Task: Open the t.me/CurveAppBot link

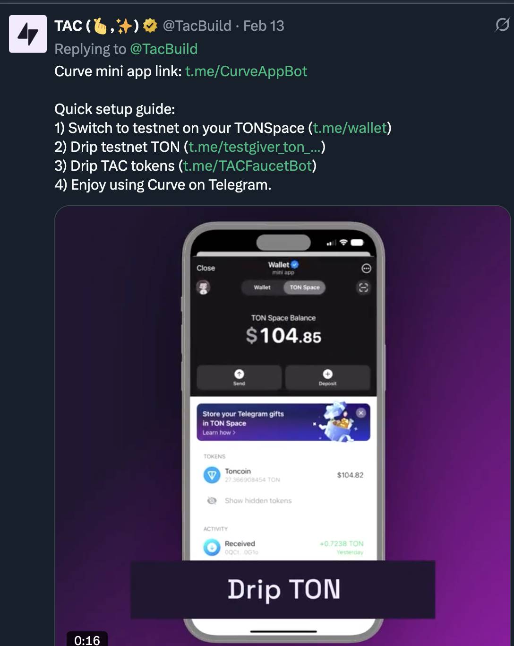Action: (x=246, y=71)
